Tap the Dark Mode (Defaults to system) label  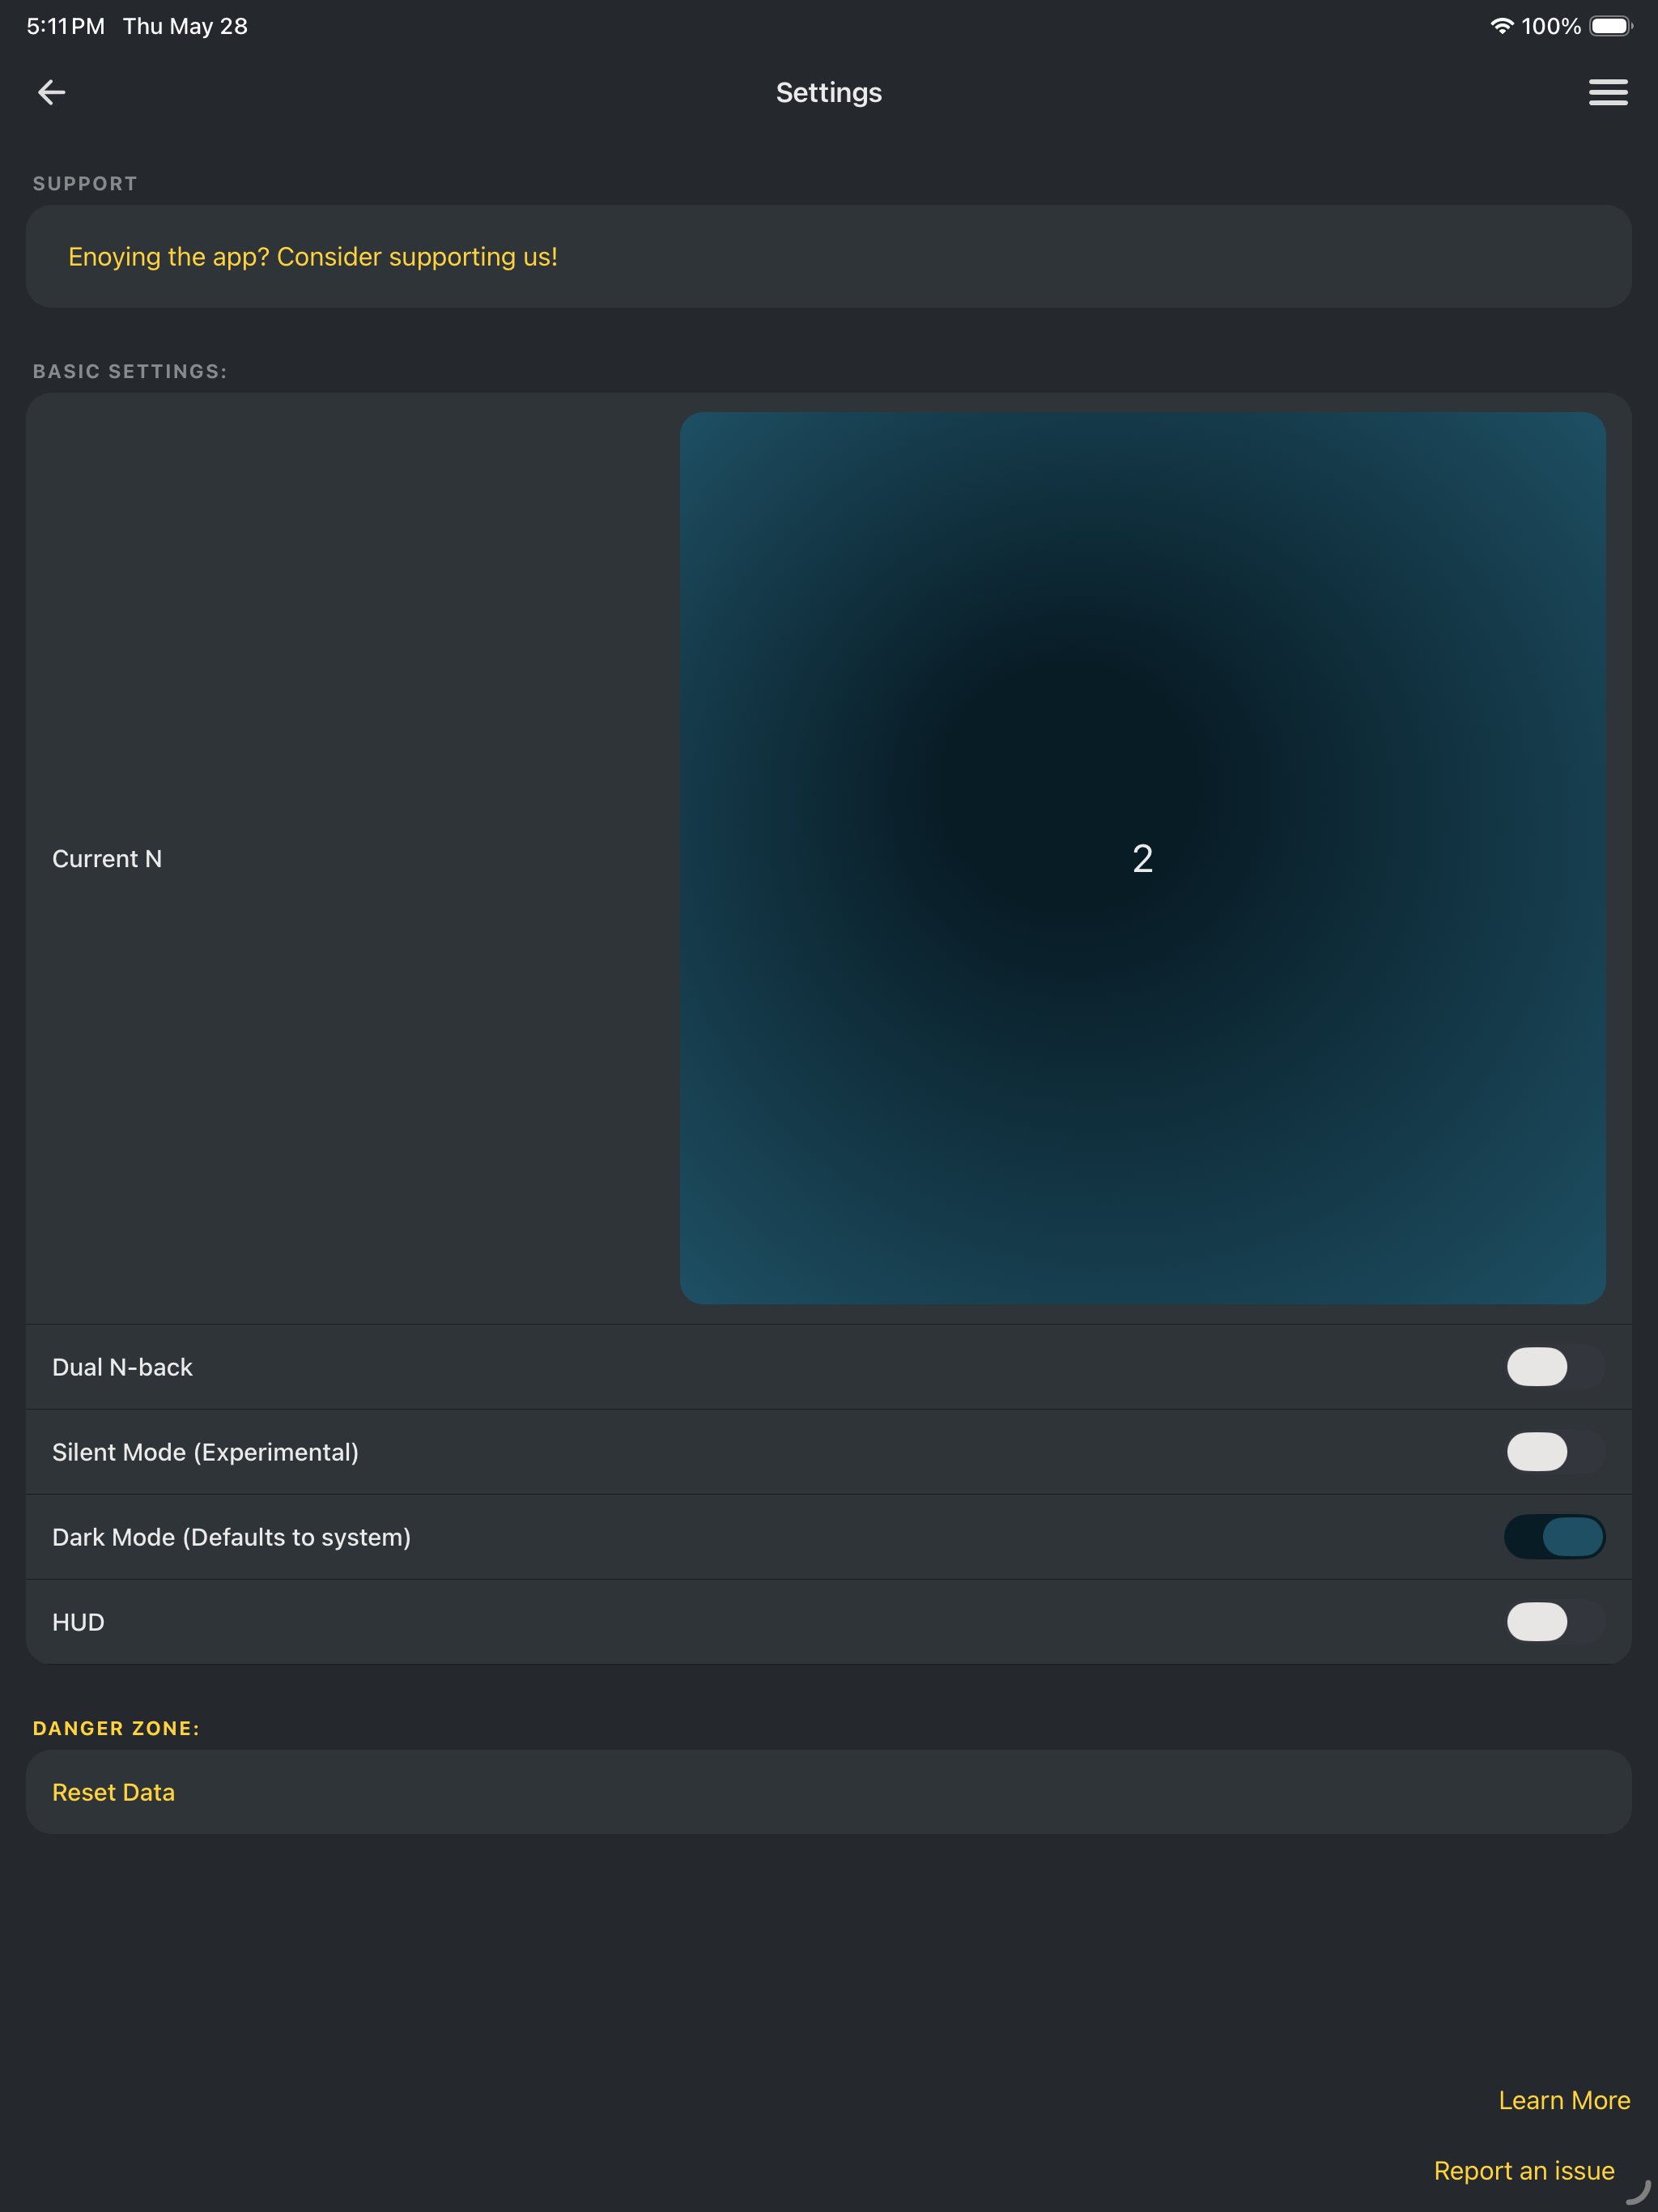click(x=231, y=1537)
